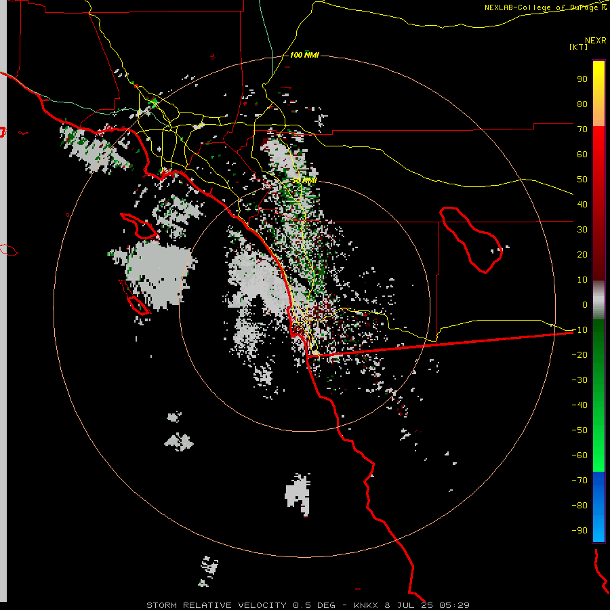Click the 0.5 DEG elevation text in caption
610x610 pixels.
[314, 605]
